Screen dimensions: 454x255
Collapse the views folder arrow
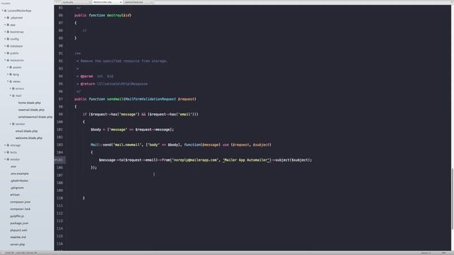pos(8,81)
